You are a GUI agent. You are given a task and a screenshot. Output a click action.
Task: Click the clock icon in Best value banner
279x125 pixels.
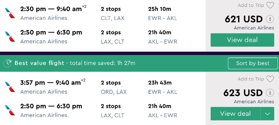(7, 63)
